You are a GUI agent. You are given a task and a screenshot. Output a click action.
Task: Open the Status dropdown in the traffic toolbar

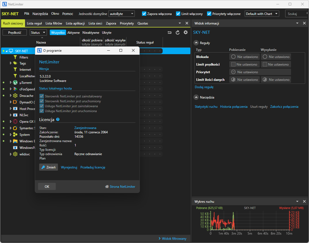[38, 33]
